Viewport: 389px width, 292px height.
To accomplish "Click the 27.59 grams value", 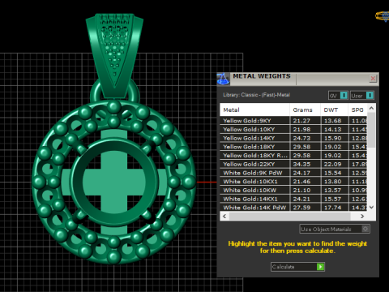I will point(301,208).
